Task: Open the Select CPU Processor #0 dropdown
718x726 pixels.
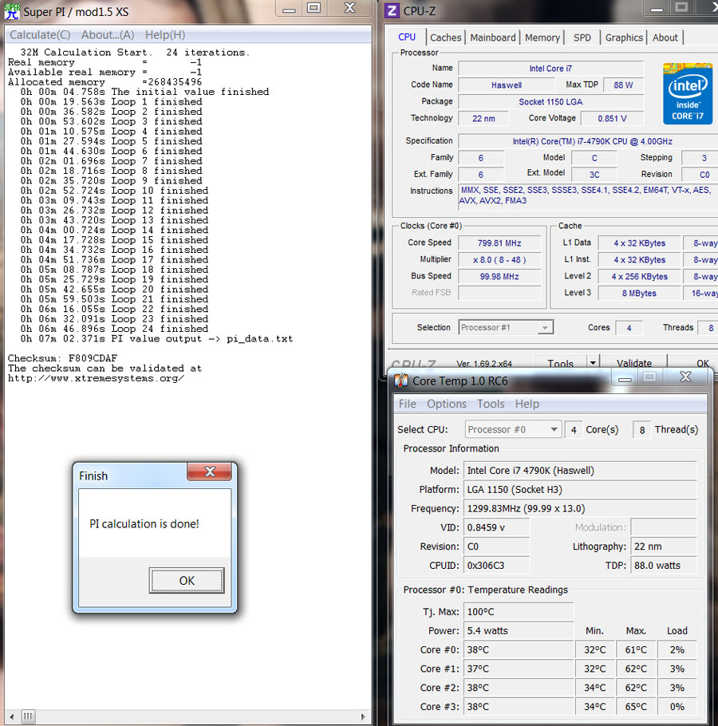Action: point(514,429)
